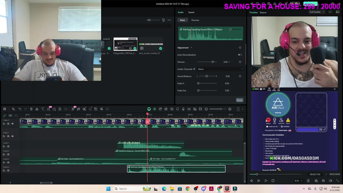
Task: Zoom in the timeline with the plus icon
Action: pos(230,109)
